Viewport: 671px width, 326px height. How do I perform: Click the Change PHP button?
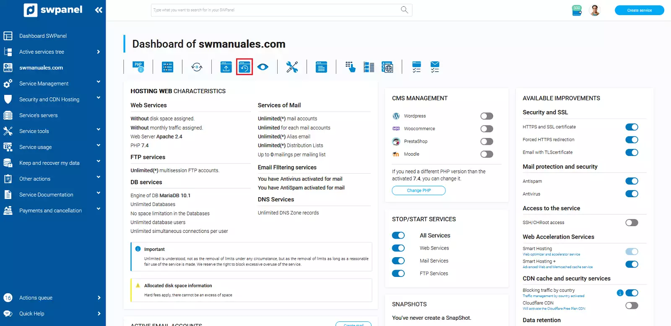[x=419, y=190]
